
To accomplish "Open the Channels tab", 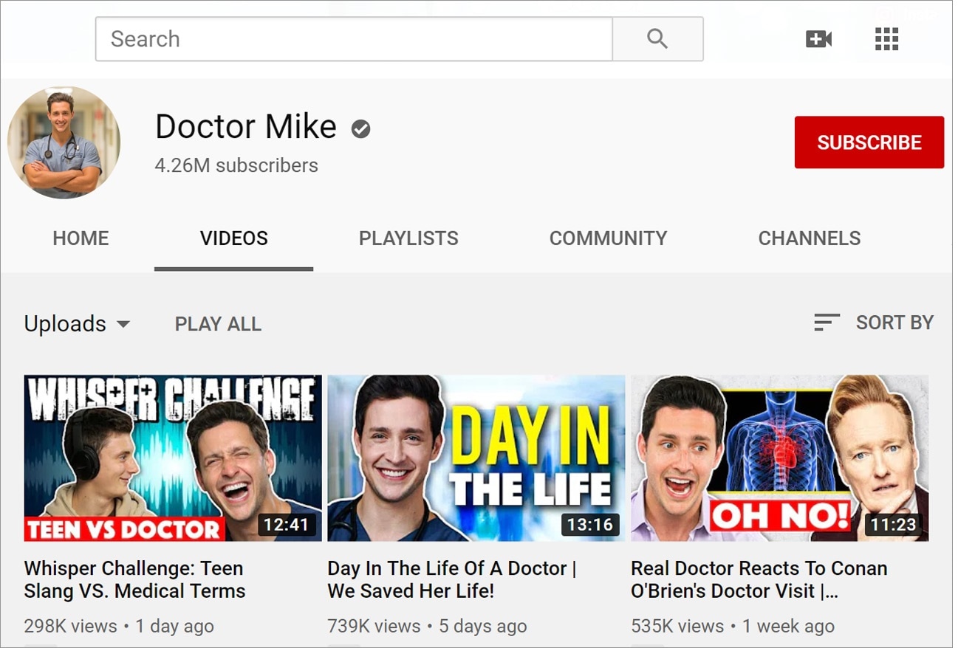I will (x=809, y=238).
